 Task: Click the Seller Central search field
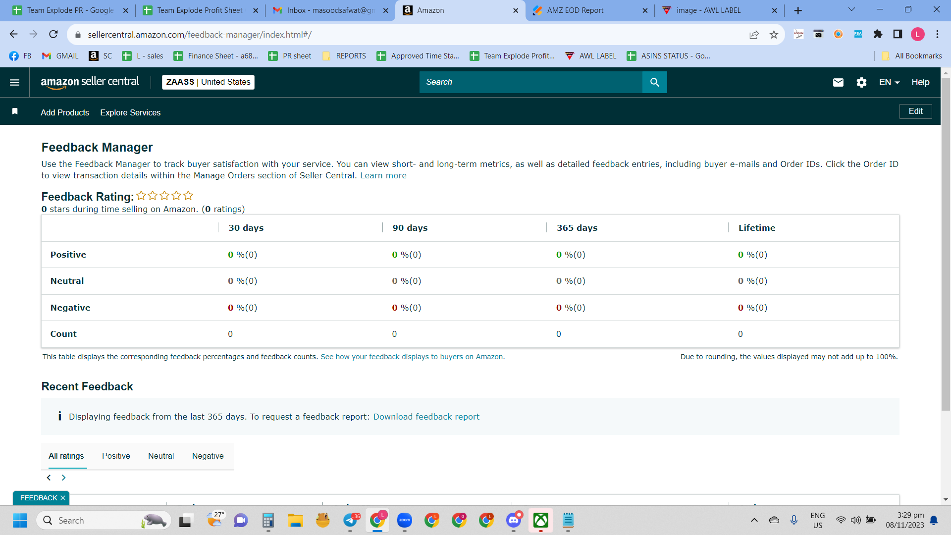[531, 82]
